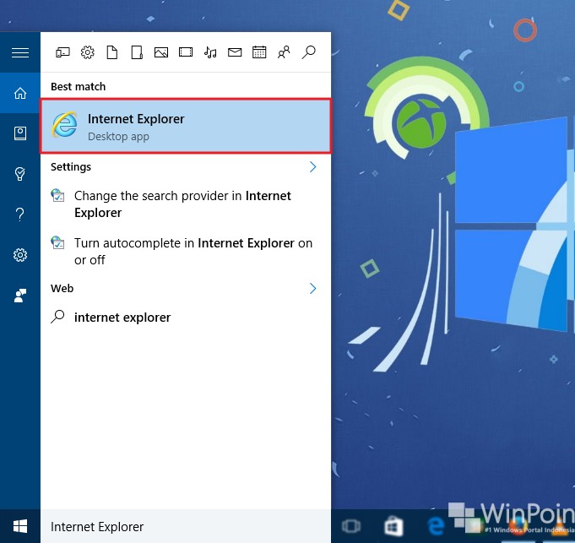
Task: Open the lightbulb Reminders icon
Action: [20, 174]
